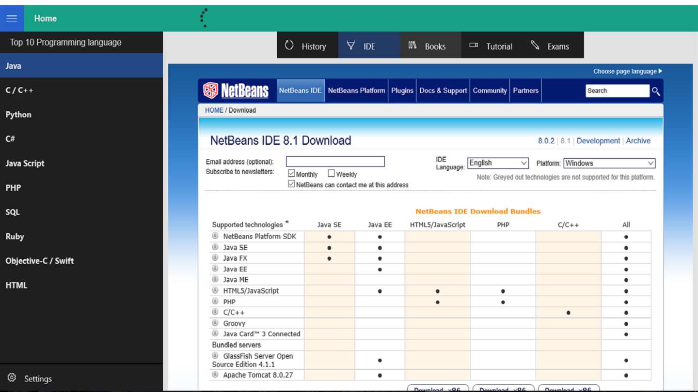Click info icon beside Java EE row
The width and height of the screenshot is (698, 392).
[215, 269]
